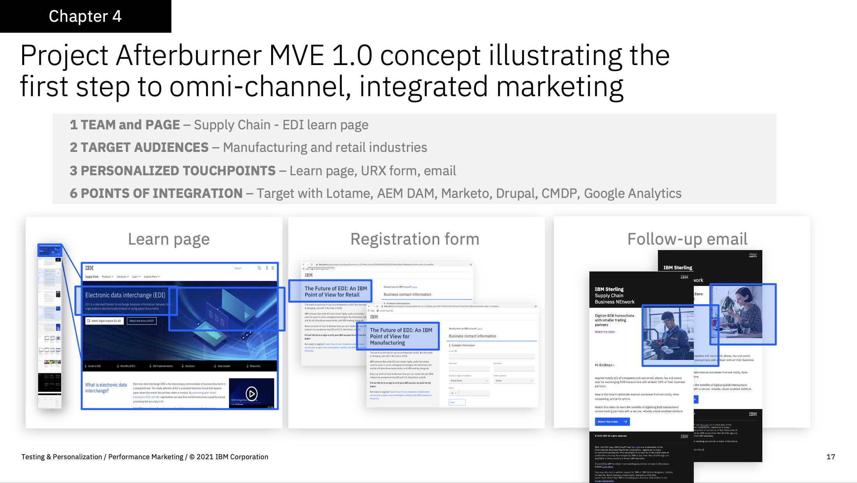Click What's the future of EDI button
The image size is (857, 483).
point(141,321)
